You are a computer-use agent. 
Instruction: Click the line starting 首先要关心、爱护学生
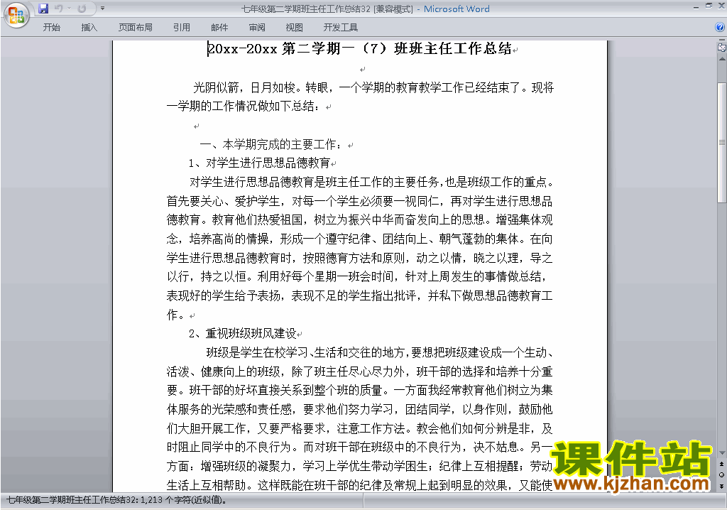pyautogui.click(x=359, y=201)
